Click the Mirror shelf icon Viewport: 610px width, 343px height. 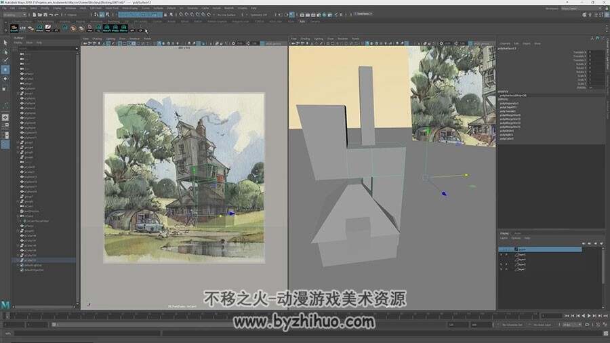(x=124, y=28)
